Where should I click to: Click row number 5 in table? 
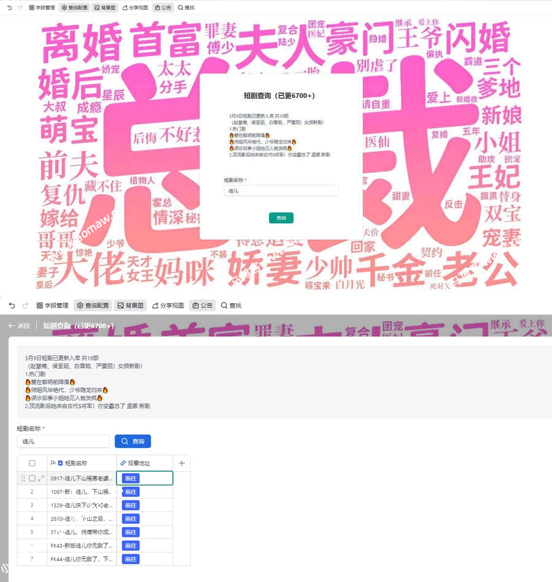click(x=32, y=532)
